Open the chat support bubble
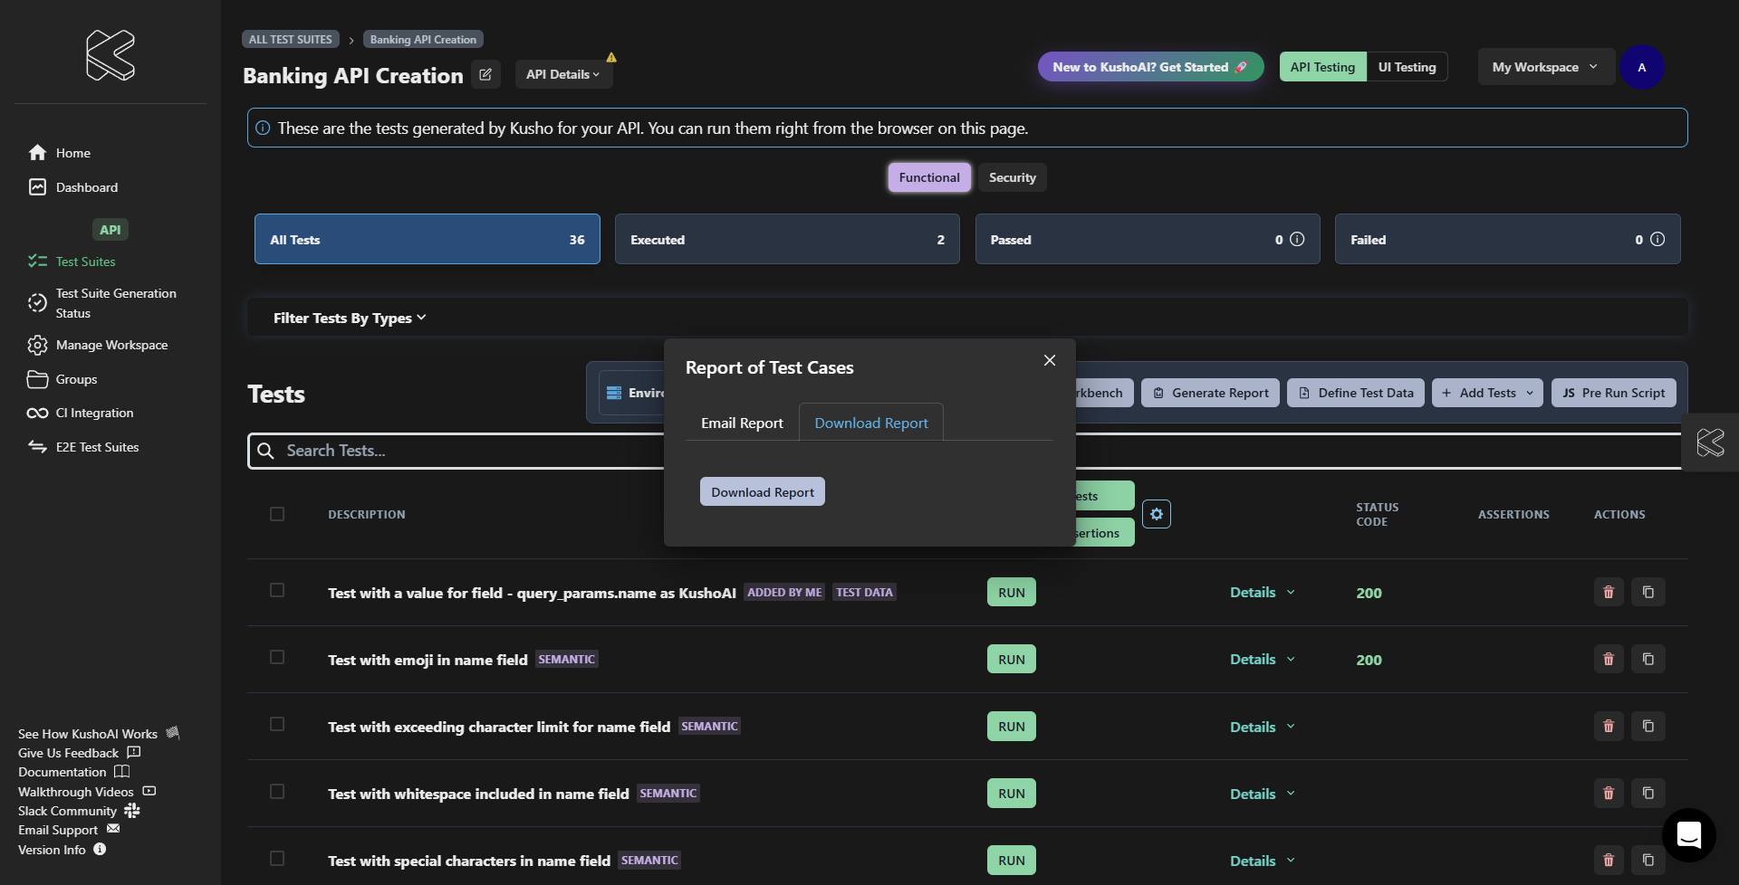Image resolution: width=1739 pixels, height=885 pixels. point(1688,834)
